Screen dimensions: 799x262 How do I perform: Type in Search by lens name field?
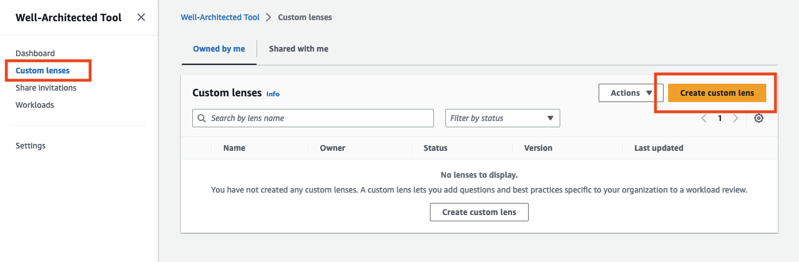coord(319,118)
